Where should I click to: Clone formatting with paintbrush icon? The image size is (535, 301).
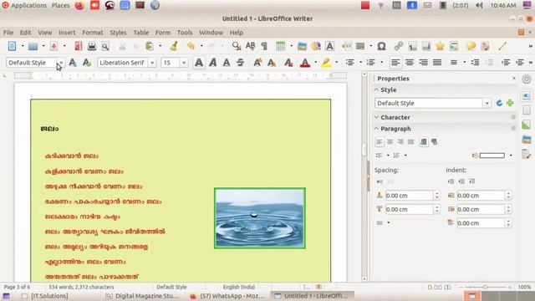click(x=174, y=46)
